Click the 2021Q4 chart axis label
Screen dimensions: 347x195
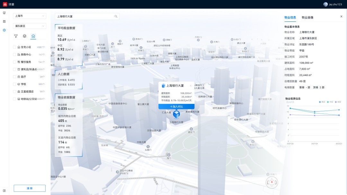click(x=315, y=144)
